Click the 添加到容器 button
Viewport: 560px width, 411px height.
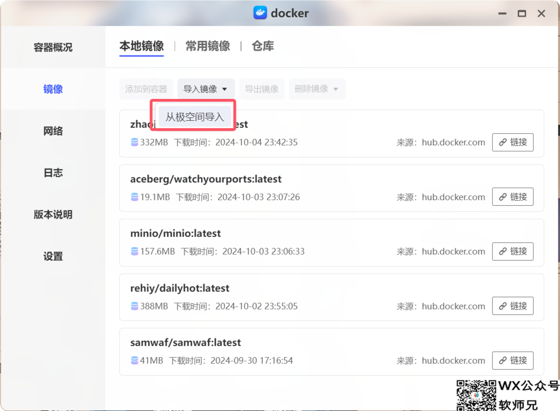pos(146,89)
